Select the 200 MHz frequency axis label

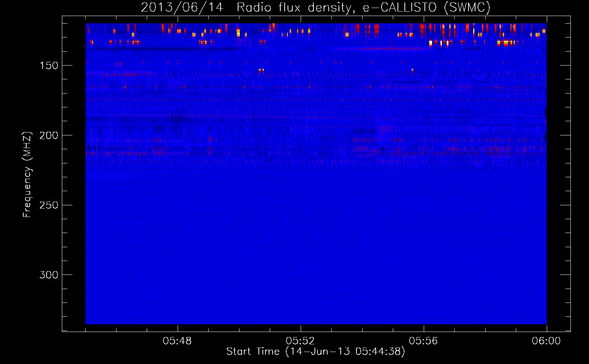(x=49, y=135)
